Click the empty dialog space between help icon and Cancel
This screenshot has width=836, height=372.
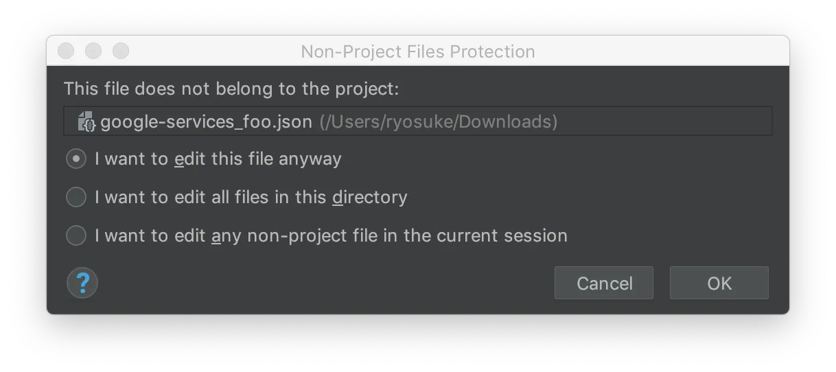point(323,283)
